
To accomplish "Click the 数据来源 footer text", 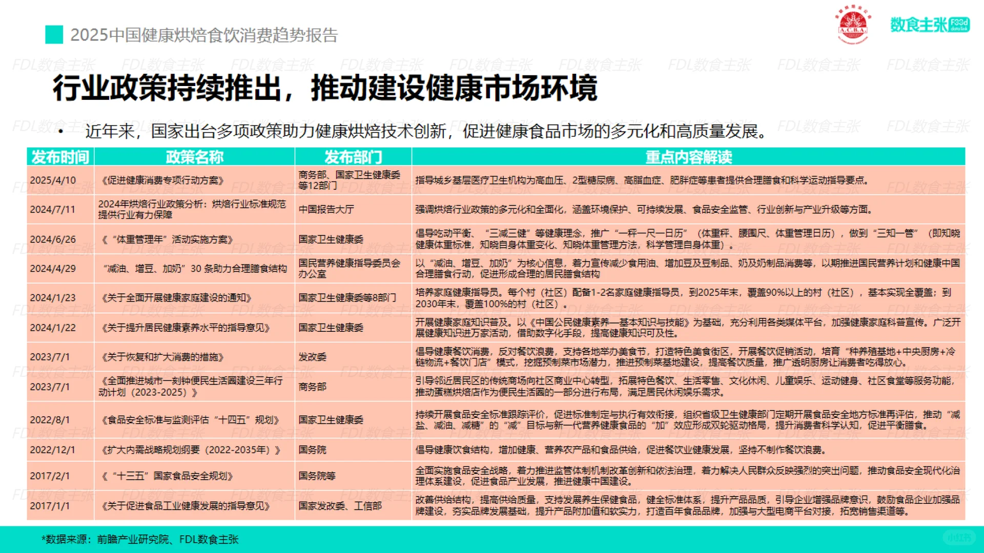I will click(139, 539).
